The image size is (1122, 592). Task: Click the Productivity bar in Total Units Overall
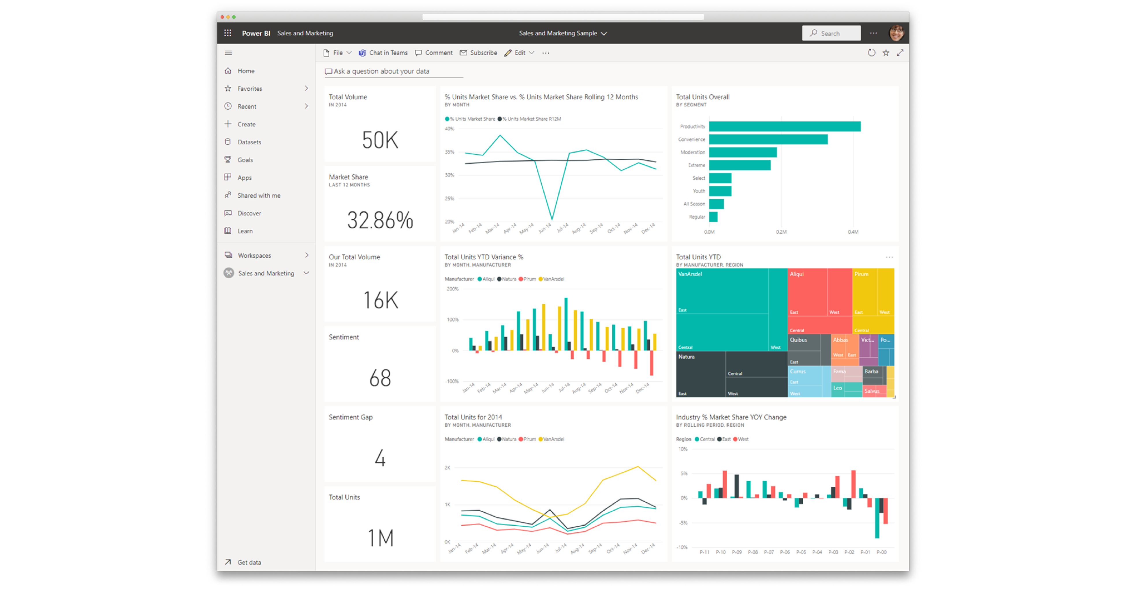[x=784, y=126]
